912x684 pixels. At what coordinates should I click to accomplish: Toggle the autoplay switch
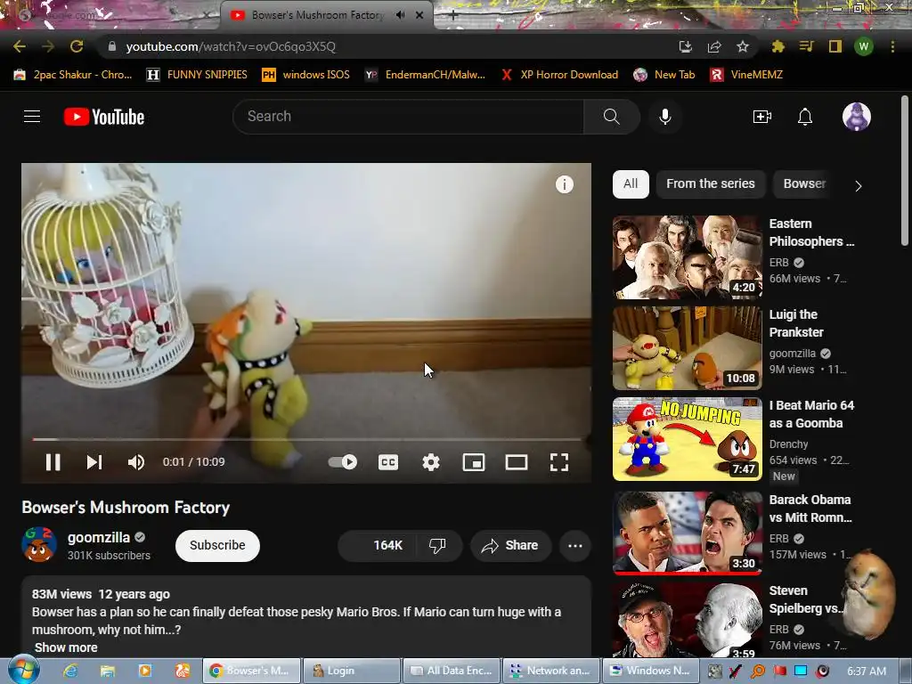343,462
